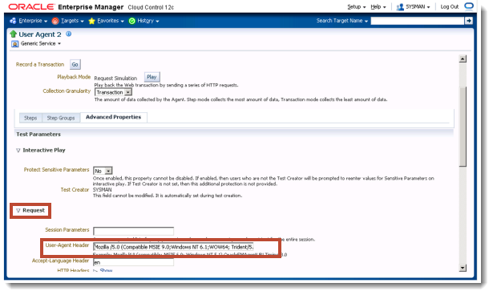Click the SYSMAN user icon
Viewport: 493px width, 295px height.
(x=400, y=7)
